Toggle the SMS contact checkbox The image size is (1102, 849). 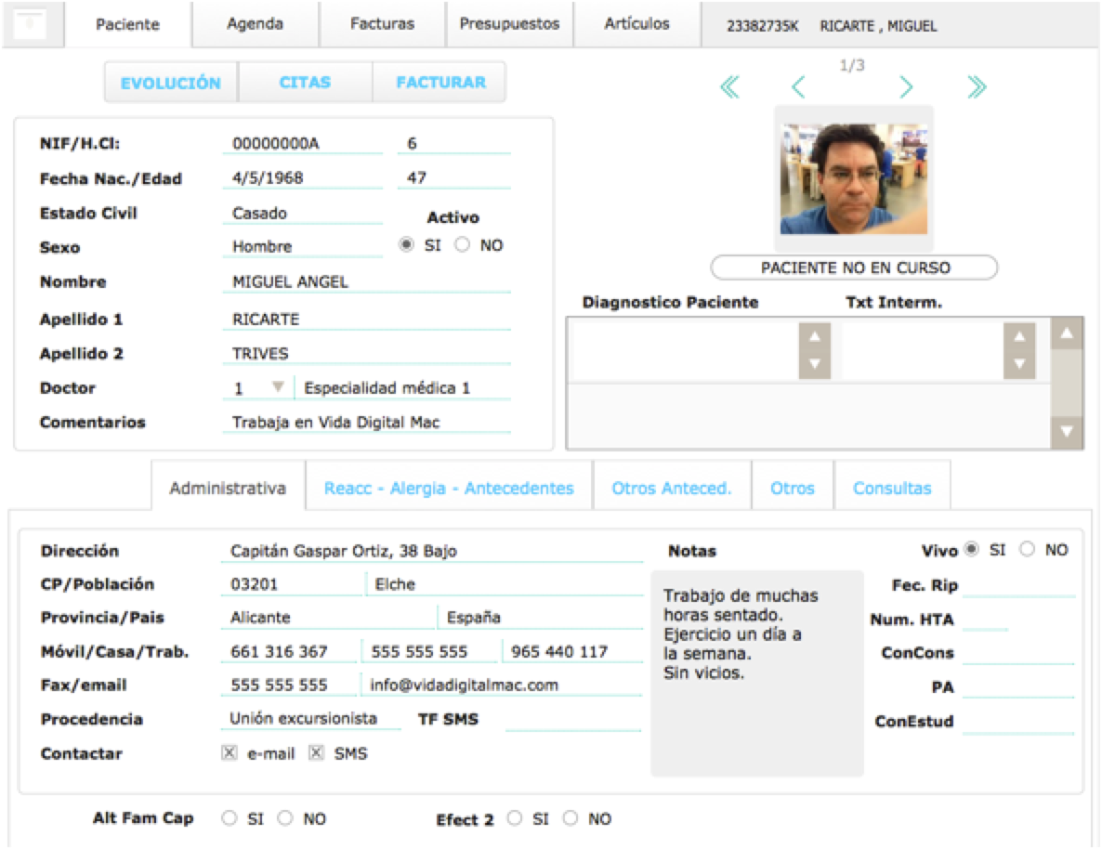point(316,753)
